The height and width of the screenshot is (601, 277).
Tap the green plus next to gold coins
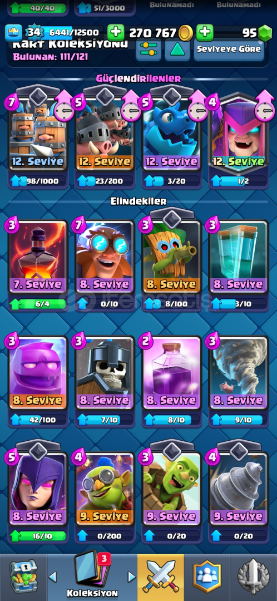[x=205, y=33]
